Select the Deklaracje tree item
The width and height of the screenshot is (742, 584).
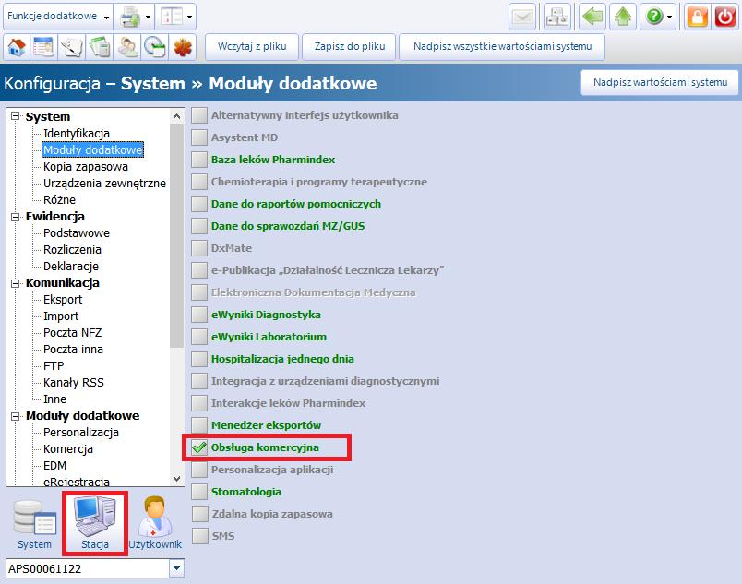click(x=71, y=267)
